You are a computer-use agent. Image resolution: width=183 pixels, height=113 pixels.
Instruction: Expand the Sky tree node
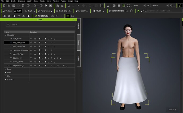[x=6, y=76]
